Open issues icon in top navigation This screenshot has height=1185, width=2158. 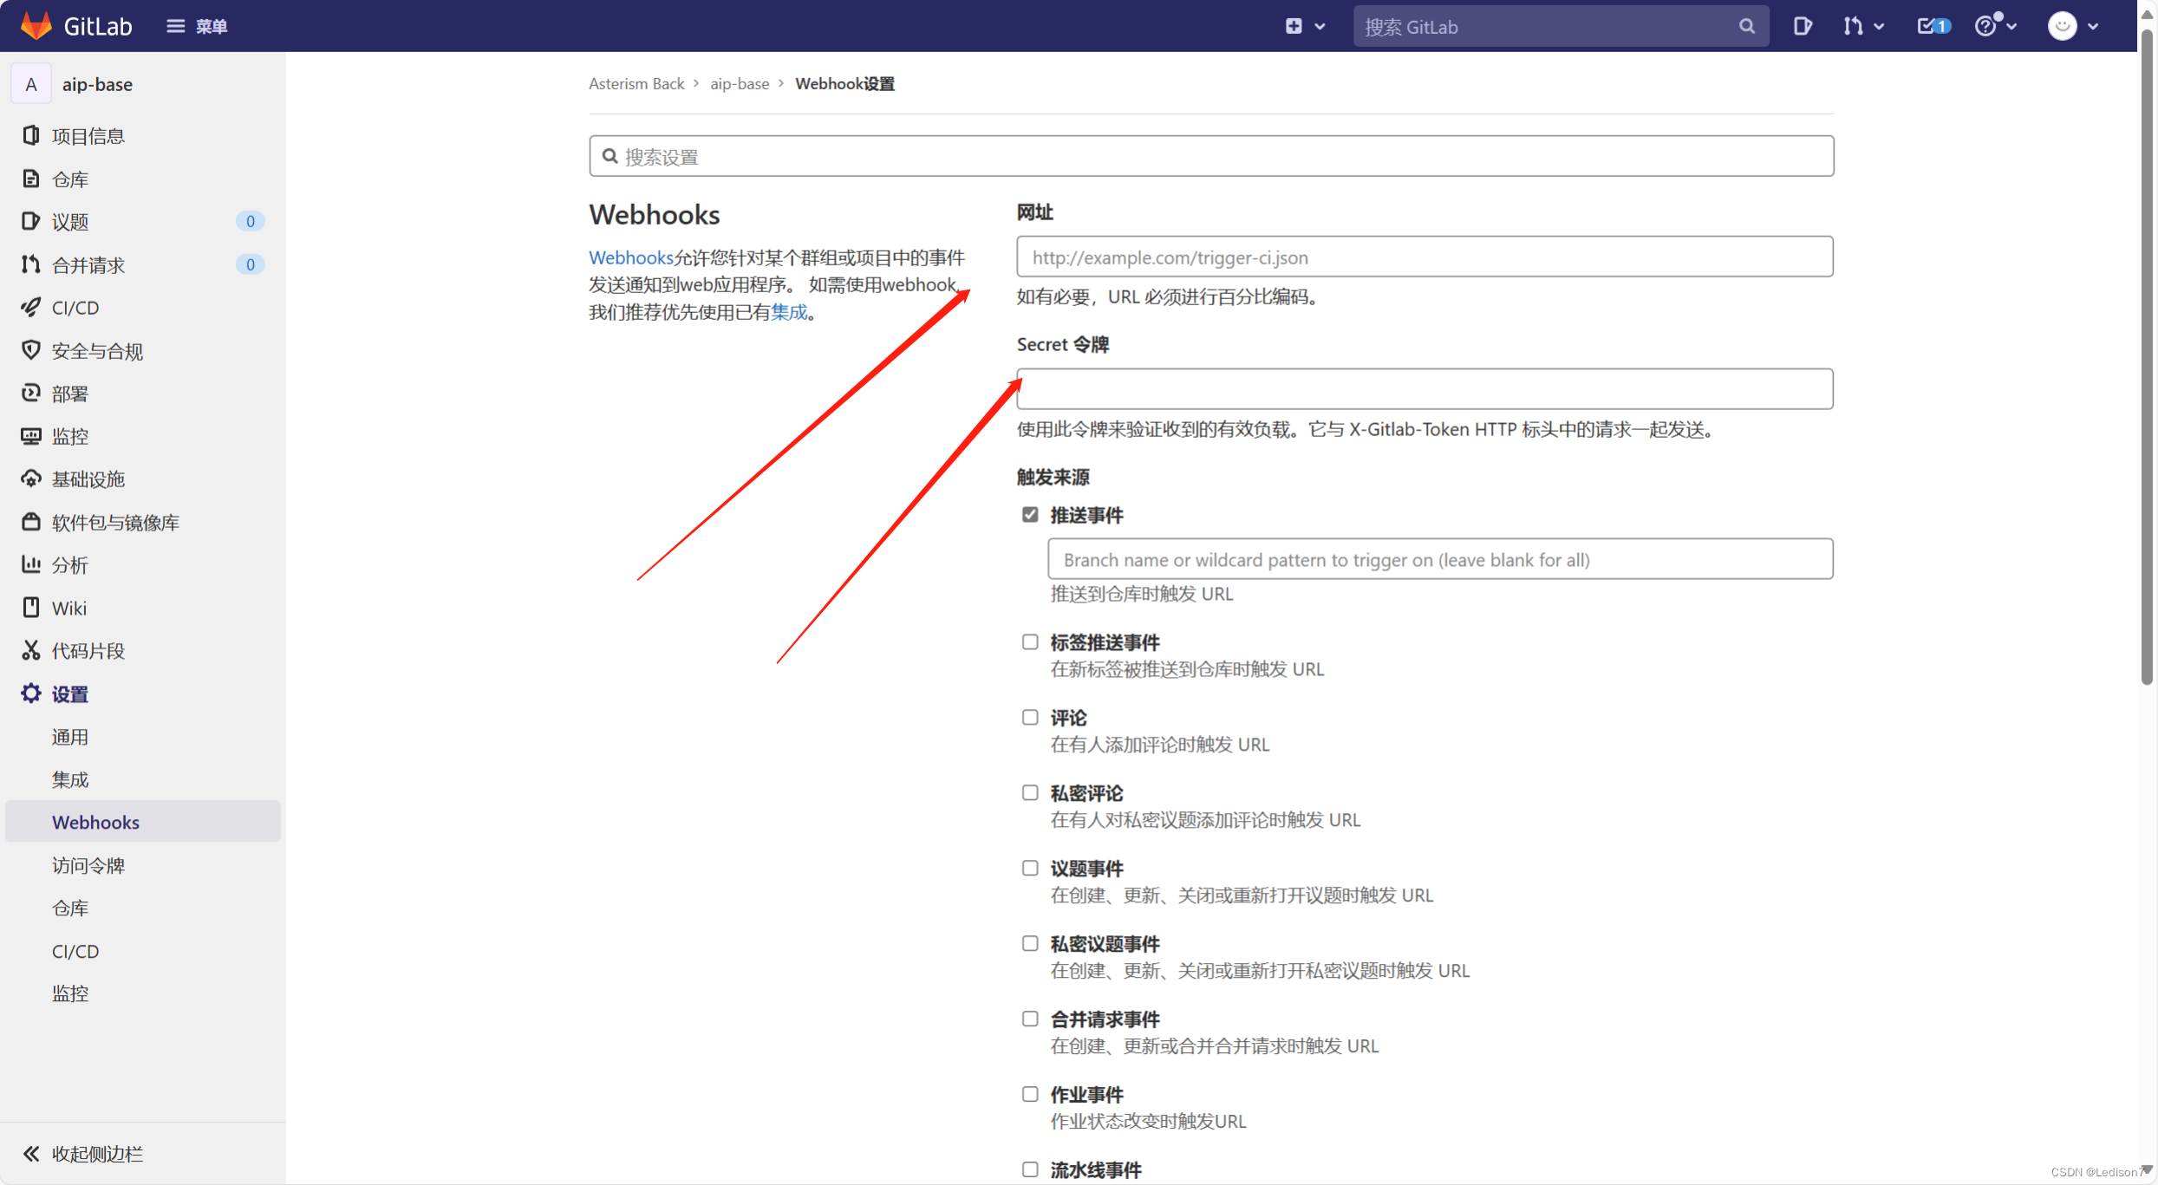(x=1803, y=26)
